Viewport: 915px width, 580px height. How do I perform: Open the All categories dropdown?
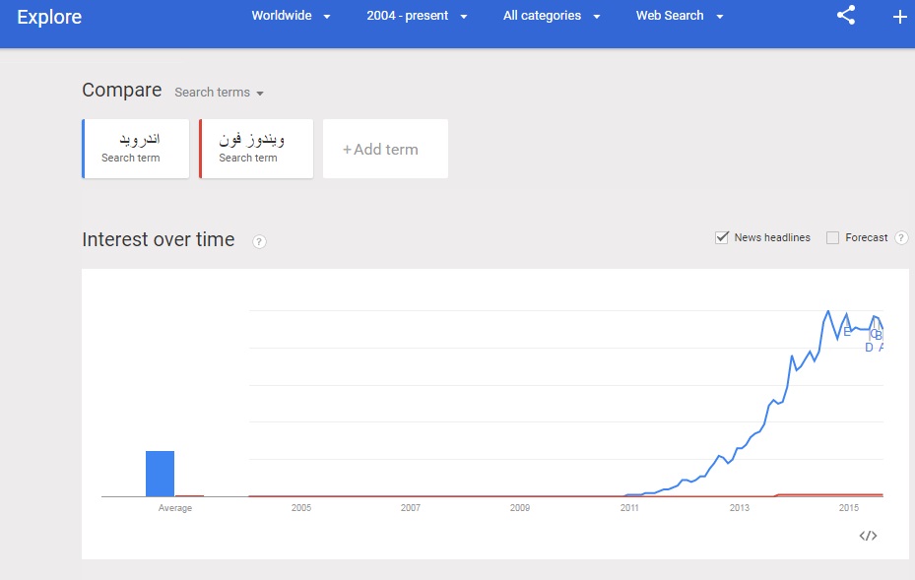[x=551, y=16]
